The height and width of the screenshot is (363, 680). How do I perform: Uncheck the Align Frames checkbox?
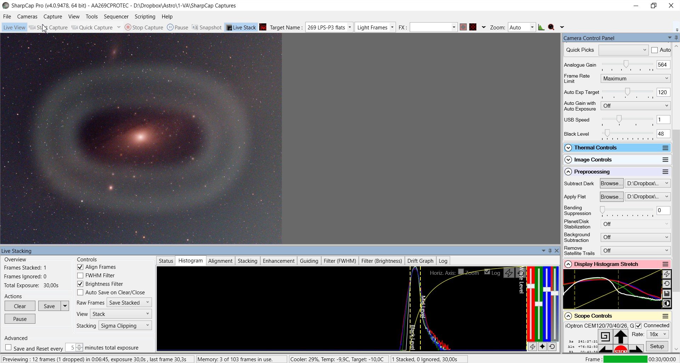(80, 267)
